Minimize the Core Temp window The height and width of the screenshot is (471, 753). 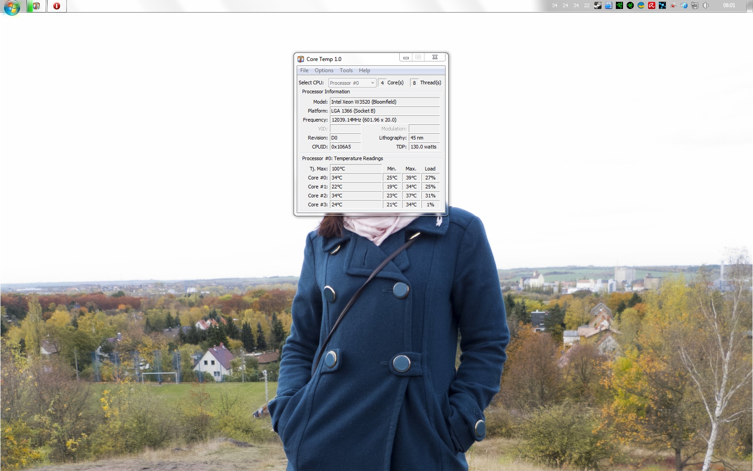(406, 57)
